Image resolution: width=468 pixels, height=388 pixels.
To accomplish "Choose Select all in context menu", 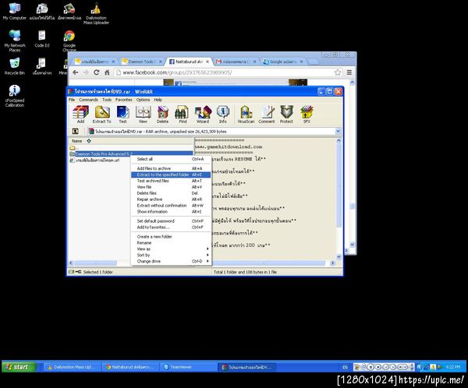I will (171, 159).
